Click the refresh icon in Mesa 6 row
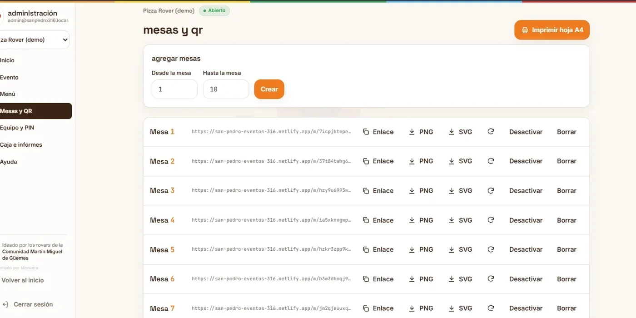Viewport: 636px width, 318px height. click(x=491, y=279)
